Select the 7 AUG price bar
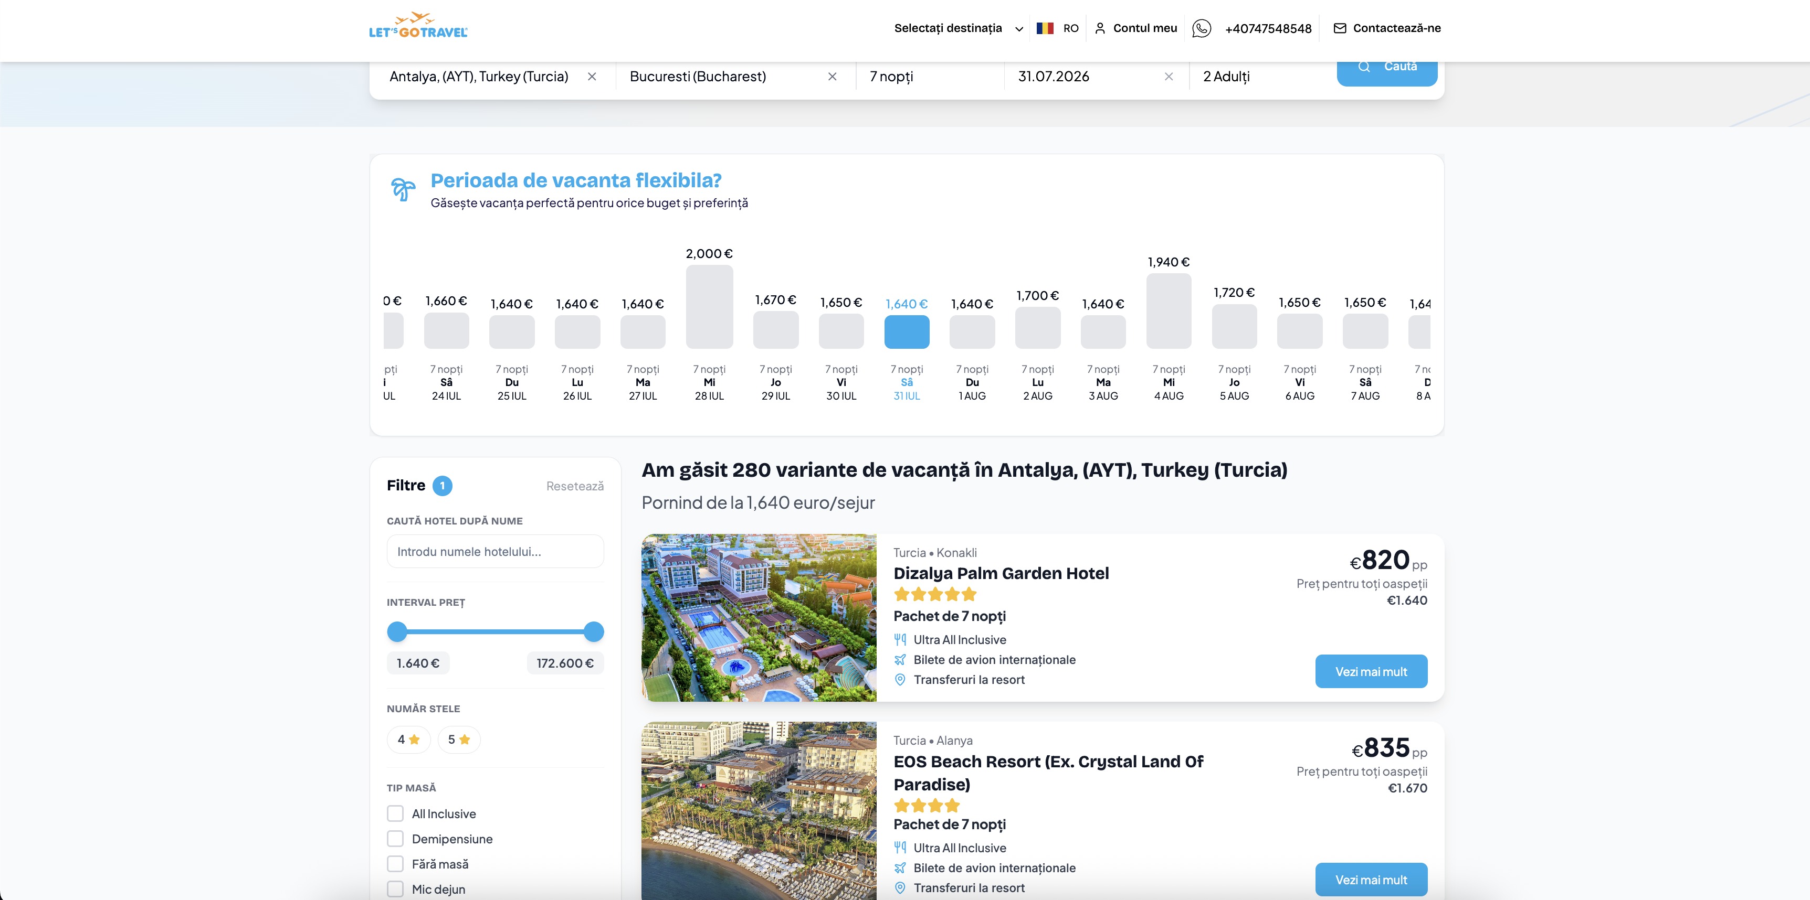This screenshot has width=1810, height=900. click(1365, 330)
